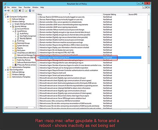Select Interactive logon: Machine inactivity limit row
The width and height of the screenshot is (158, 130).
[89, 58]
